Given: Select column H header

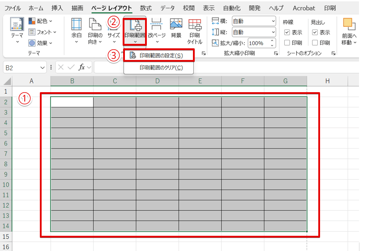Looking at the screenshot, I should [327, 81].
